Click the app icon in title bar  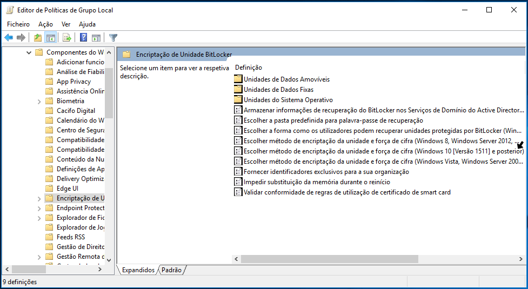coord(10,10)
